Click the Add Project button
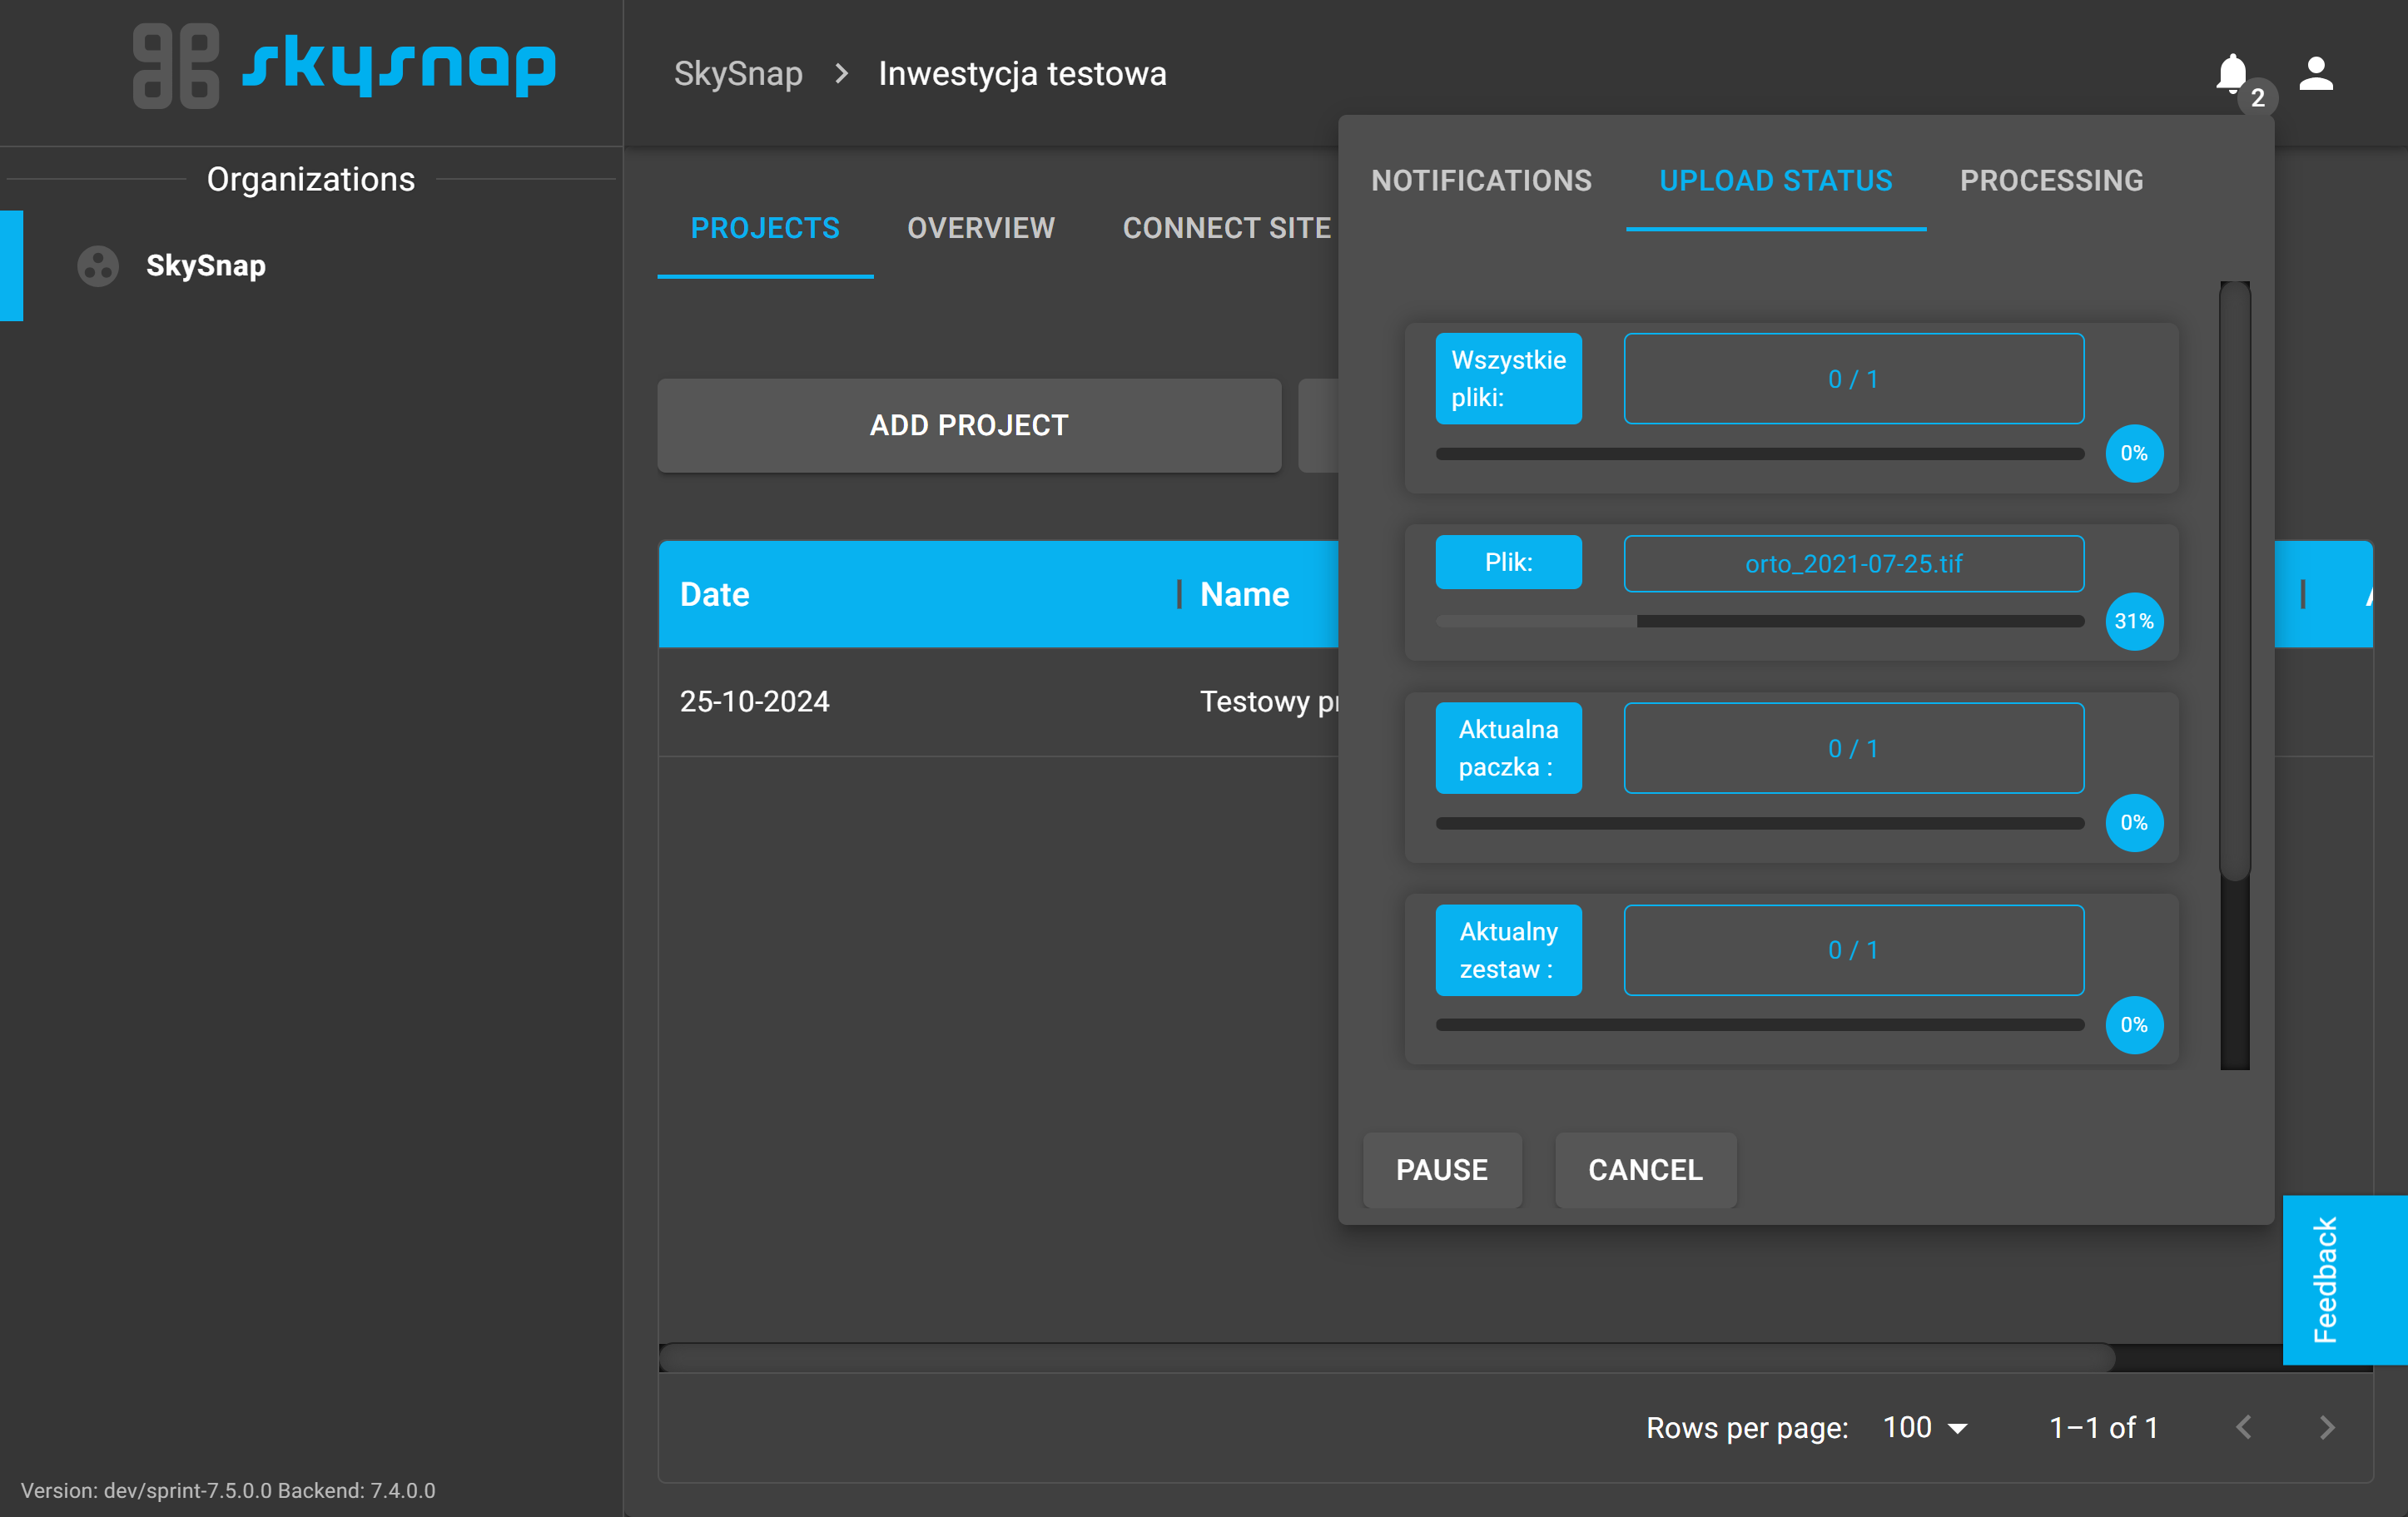 [x=969, y=425]
